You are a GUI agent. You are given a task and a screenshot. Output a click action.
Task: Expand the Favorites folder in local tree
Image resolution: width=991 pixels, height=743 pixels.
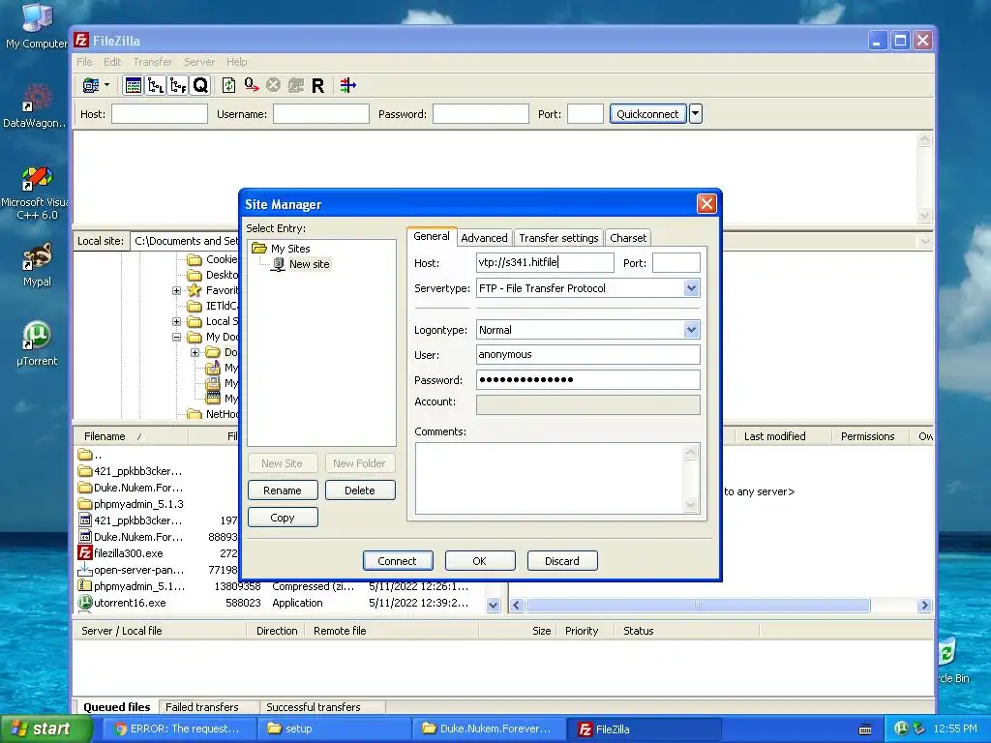point(176,290)
